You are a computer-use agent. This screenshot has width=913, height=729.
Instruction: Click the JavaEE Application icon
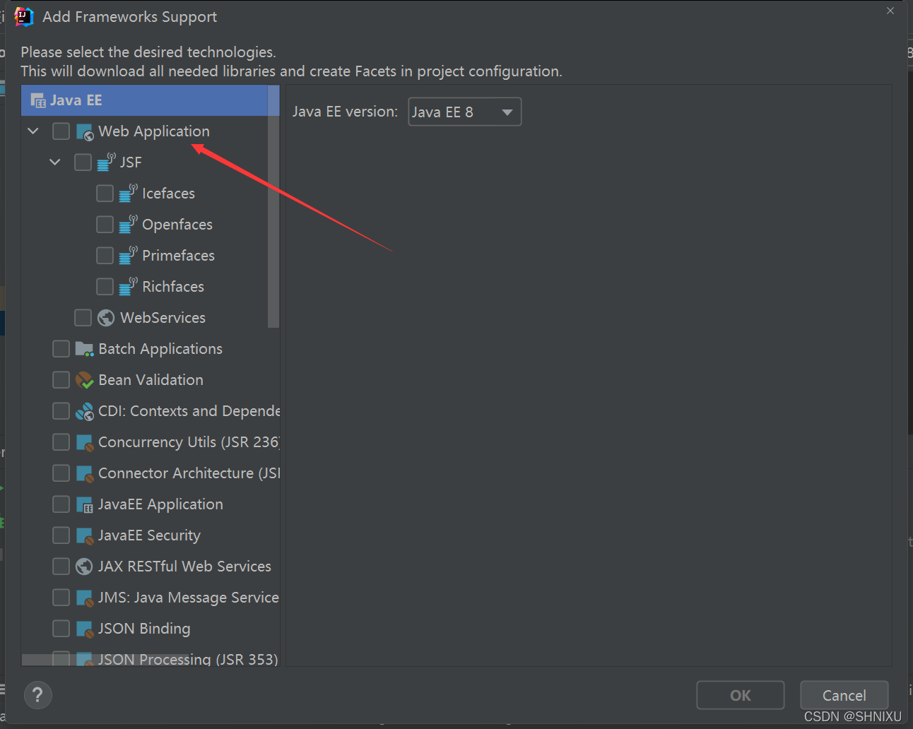point(85,504)
